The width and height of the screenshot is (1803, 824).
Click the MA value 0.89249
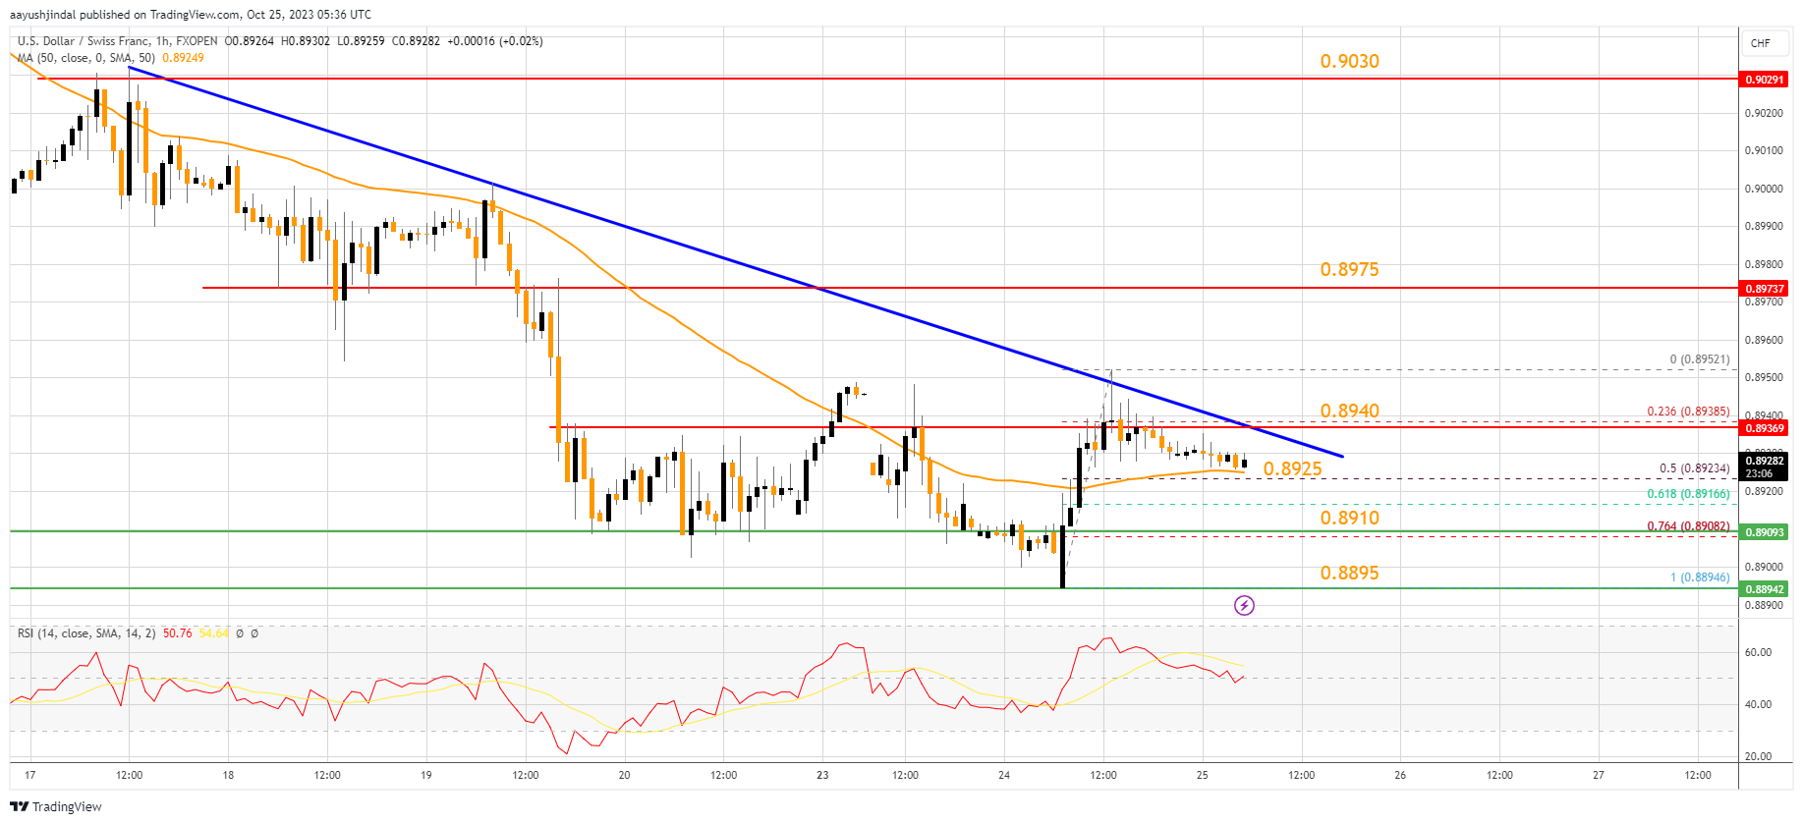(x=183, y=58)
